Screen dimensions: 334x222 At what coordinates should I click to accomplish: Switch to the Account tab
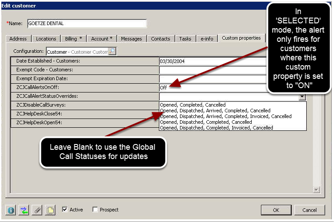coord(102,39)
